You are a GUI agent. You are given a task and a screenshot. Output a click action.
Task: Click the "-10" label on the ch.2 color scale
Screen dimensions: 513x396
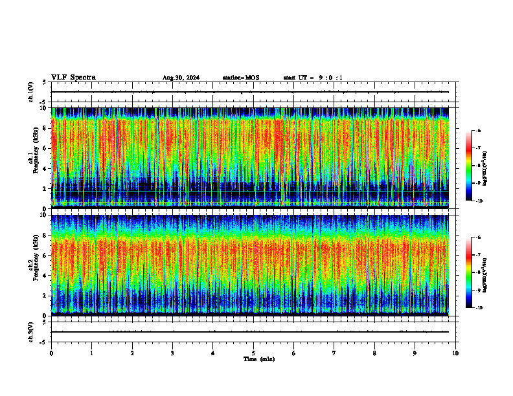tap(479, 308)
